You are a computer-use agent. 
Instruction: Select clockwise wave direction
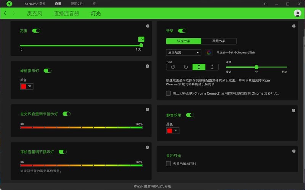pos(186,67)
